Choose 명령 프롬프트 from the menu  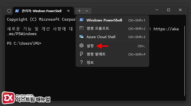(x=98, y=29)
